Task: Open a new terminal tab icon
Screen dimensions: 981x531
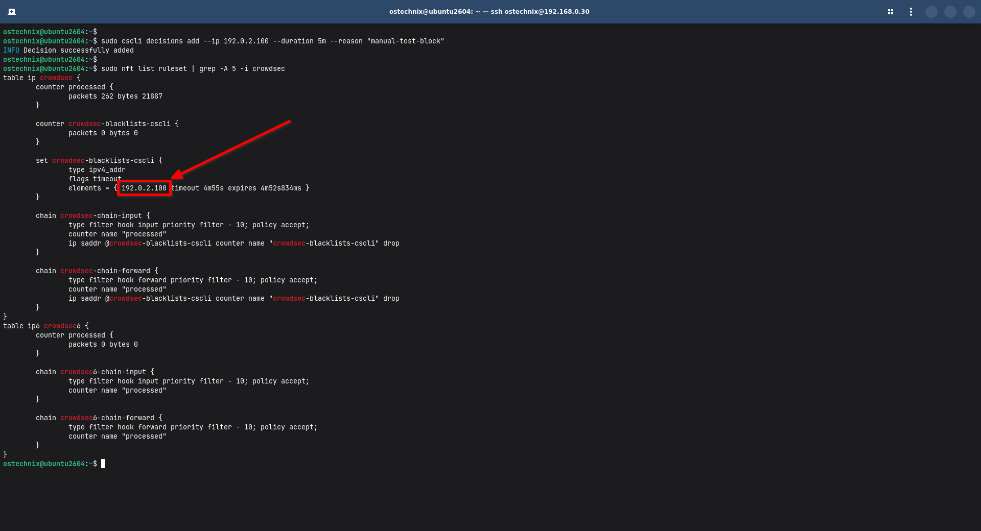Action: coord(12,12)
